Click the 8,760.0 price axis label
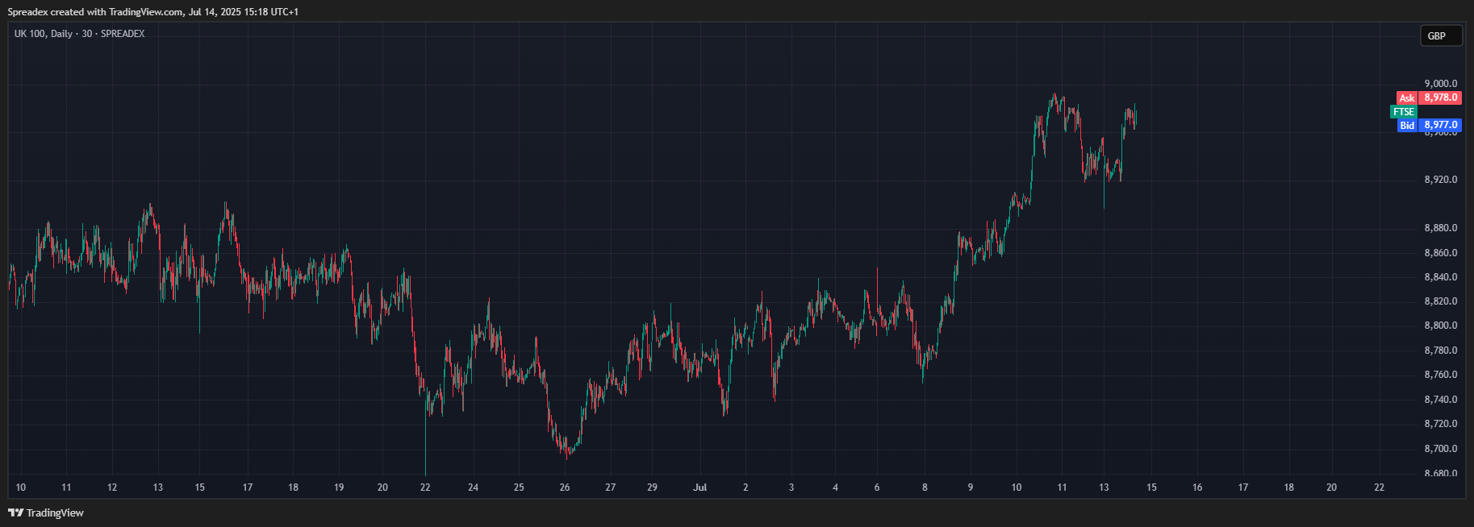 tap(1441, 375)
